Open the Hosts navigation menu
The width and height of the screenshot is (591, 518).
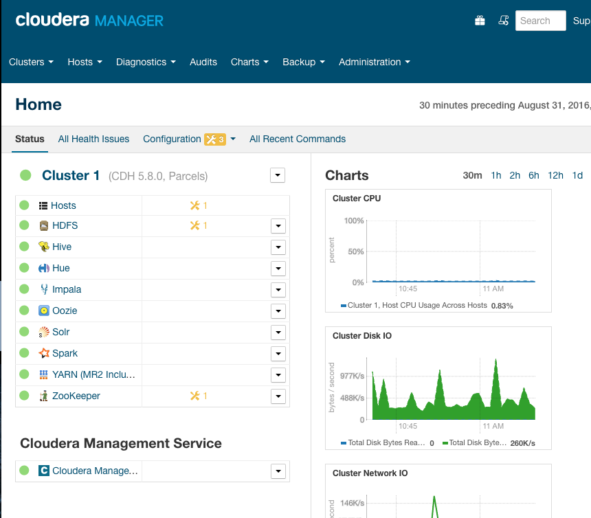[x=85, y=62]
